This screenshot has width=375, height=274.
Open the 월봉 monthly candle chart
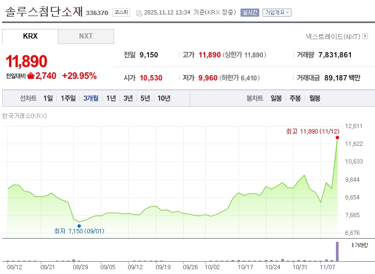point(314,98)
